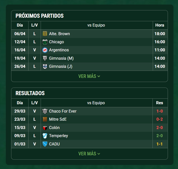The height and width of the screenshot is (169, 178).
Task: Select the 16/04 Argentinos match row date
Action: (20, 50)
